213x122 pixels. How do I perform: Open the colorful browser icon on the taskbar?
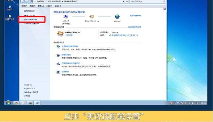point(17,103)
